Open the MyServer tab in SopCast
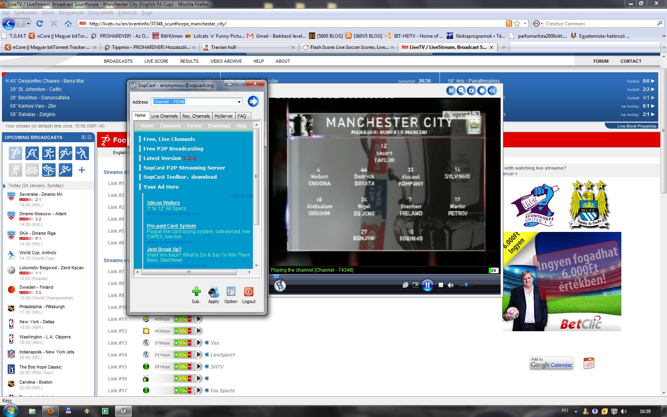This screenshot has height=417, width=667. pyautogui.click(x=224, y=116)
